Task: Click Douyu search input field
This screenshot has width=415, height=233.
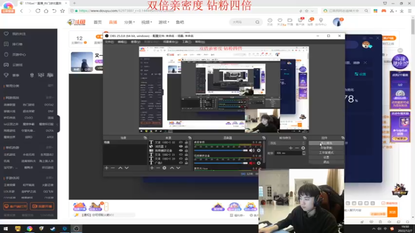Action: [242, 22]
